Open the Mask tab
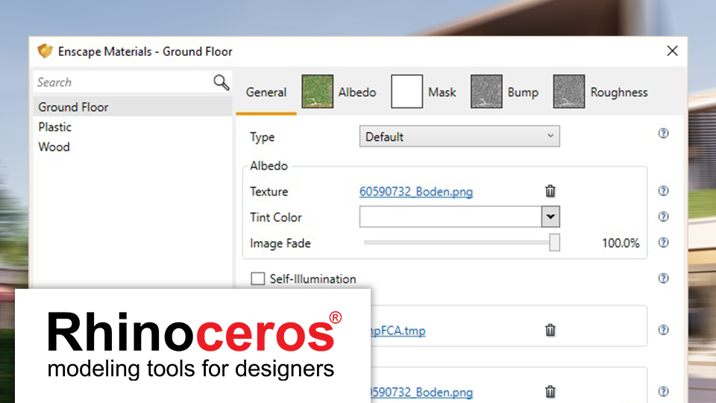 (x=424, y=93)
